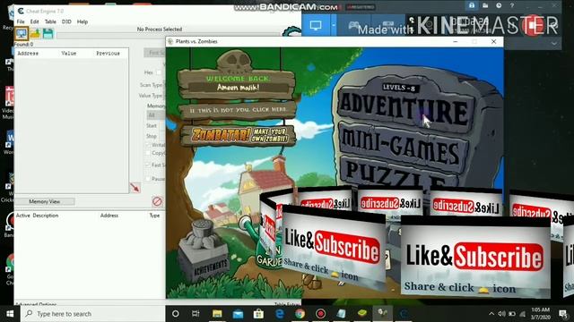Viewport: 574px width, 322px height.
Task: Toggle the Copy-on-write checkbox in Cheat Engine
Action: point(148,153)
